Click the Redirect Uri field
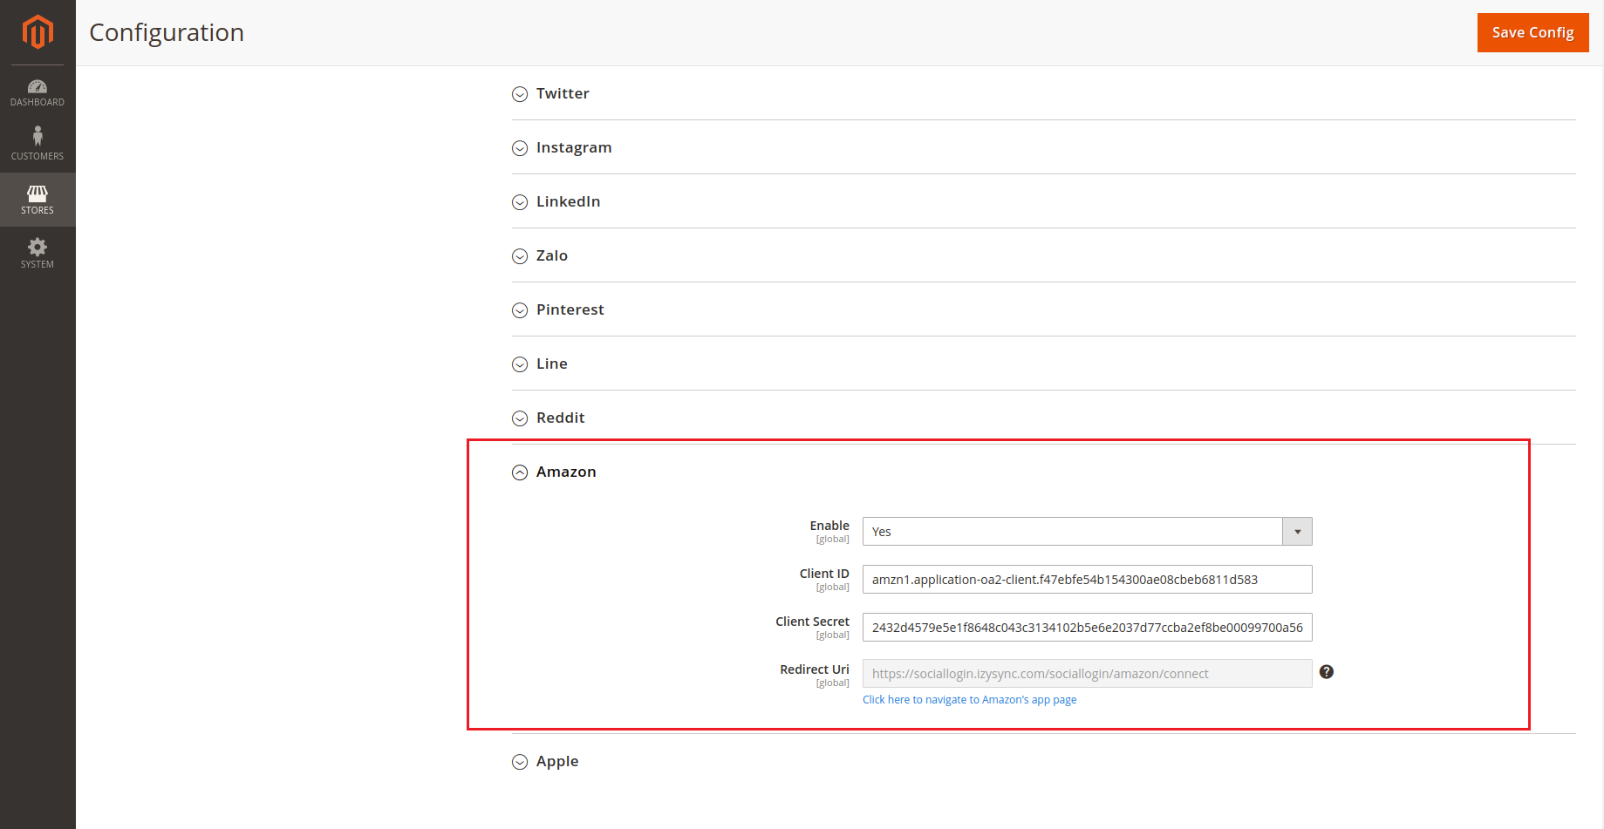1604x829 pixels. [1087, 674]
